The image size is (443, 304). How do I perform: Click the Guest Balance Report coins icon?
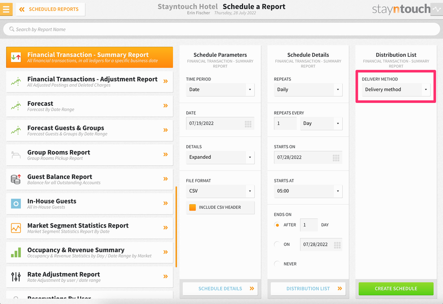pyautogui.click(x=16, y=179)
